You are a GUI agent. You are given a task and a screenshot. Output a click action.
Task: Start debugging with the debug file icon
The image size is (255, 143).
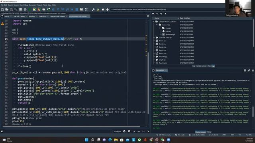53,10
